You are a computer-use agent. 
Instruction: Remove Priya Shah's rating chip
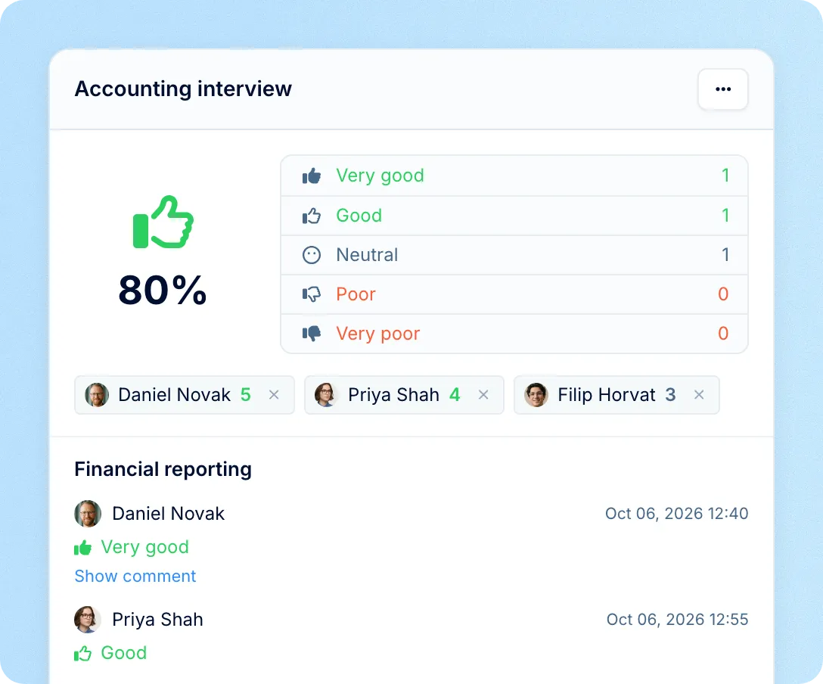[483, 395]
